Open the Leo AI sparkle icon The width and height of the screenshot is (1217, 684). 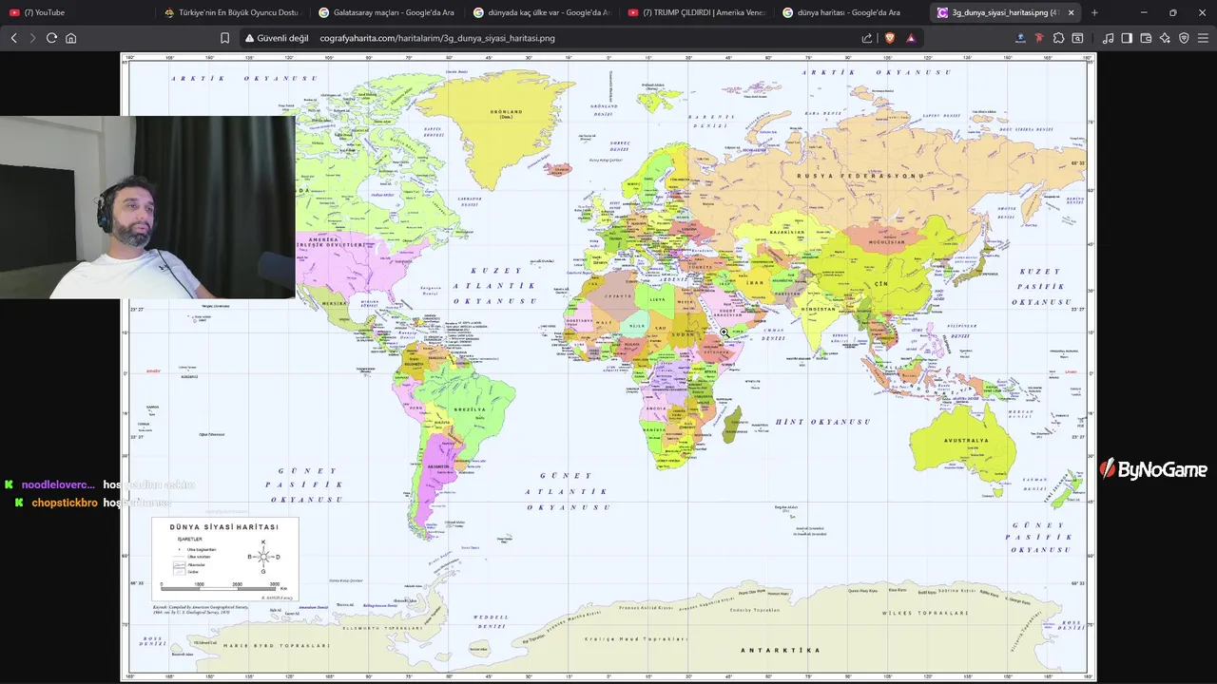pyautogui.click(x=1165, y=38)
